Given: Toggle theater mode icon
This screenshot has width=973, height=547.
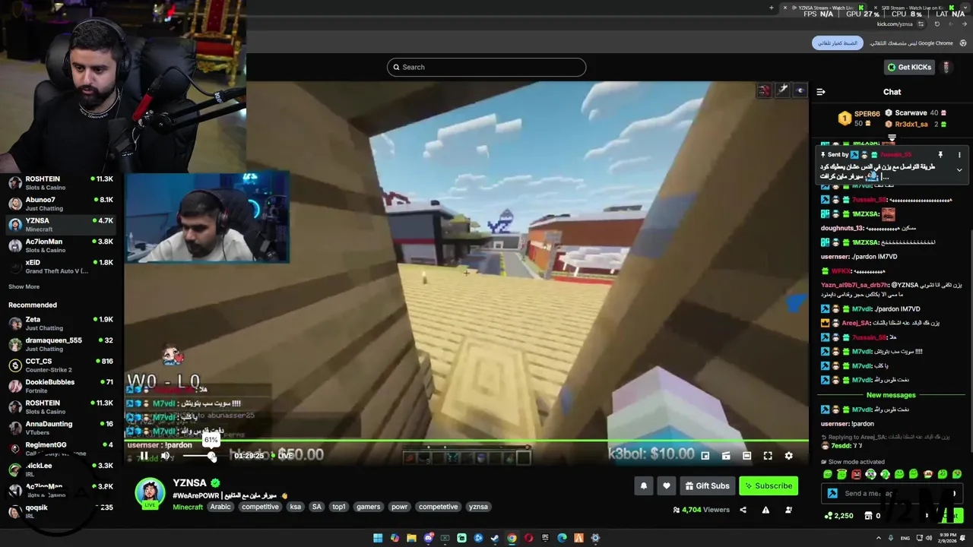Looking at the screenshot, I should (x=746, y=456).
